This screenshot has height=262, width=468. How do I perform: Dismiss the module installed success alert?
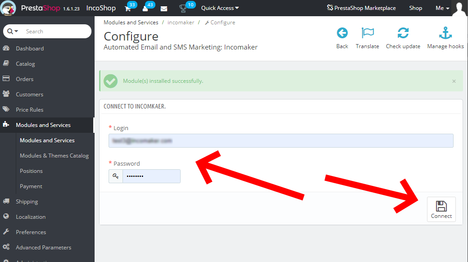pyautogui.click(x=454, y=81)
